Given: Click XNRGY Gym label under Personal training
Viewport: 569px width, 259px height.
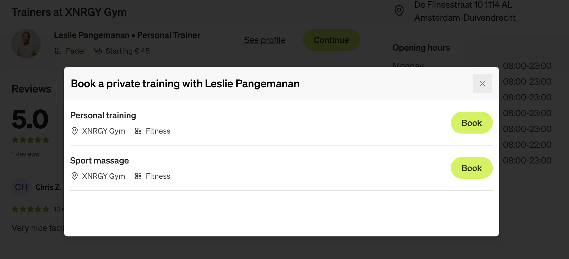Looking at the screenshot, I should pos(103,131).
